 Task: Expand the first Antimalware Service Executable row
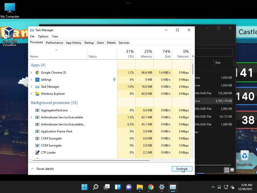tap(31, 117)
